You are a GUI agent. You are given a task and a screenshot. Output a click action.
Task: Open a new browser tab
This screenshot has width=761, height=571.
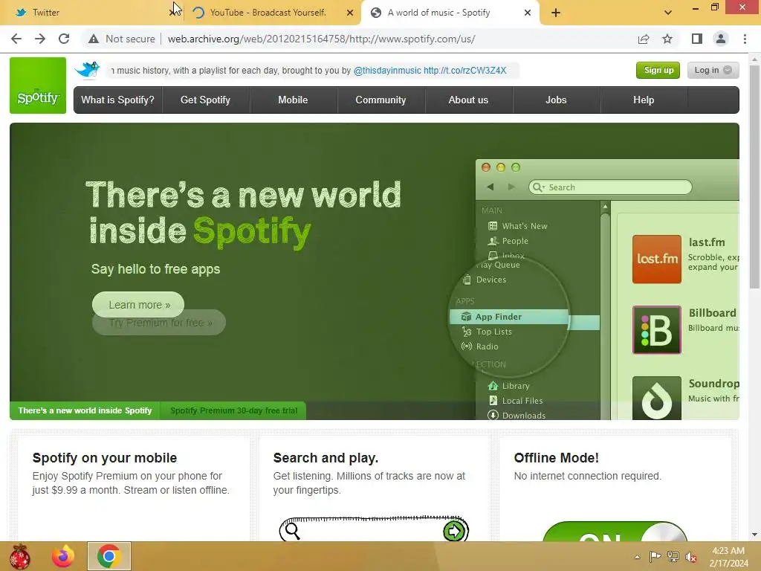click(556, 13)
